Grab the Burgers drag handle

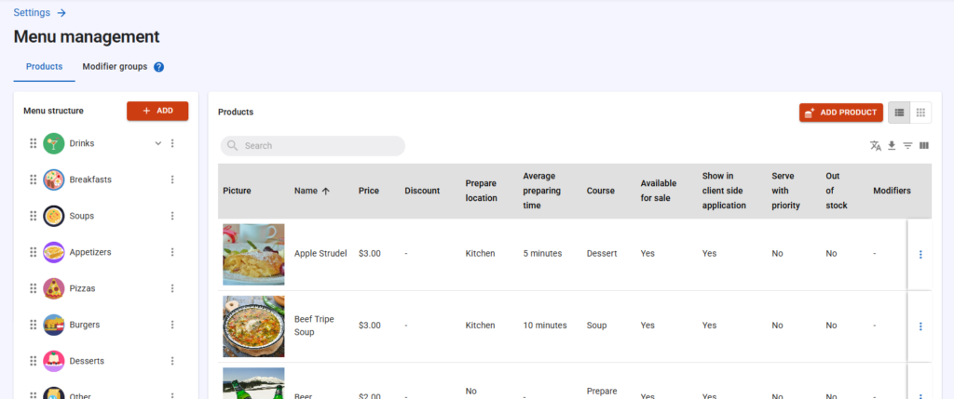pos(34,325)
